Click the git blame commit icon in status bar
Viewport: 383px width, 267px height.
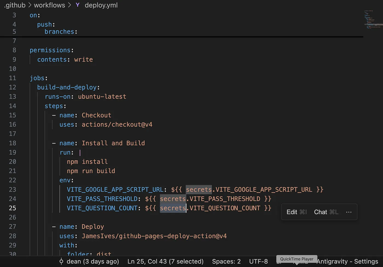[x=61, y=262]
